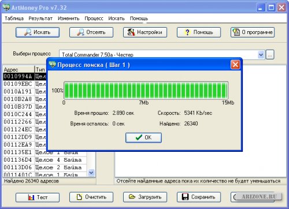Screen dimensions: 289x209
Task: Select address row 00109EBC
Action: pos(25,84)
